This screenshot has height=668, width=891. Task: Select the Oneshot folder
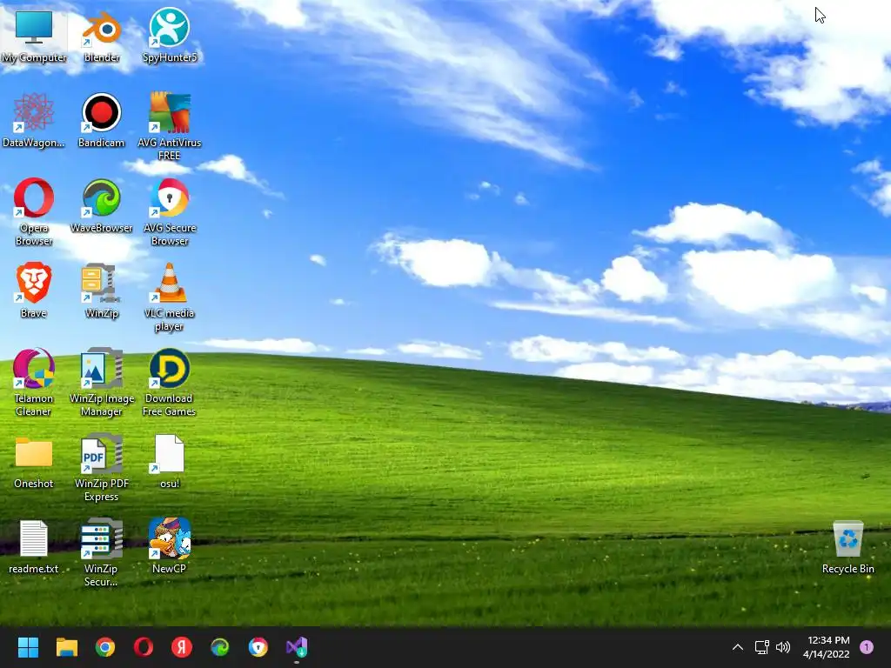(x=34, y=462)
